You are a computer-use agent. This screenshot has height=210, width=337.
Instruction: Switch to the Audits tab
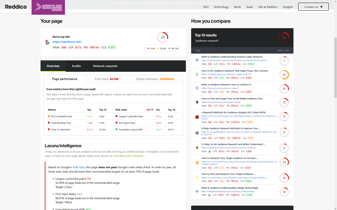coord(76,66)
